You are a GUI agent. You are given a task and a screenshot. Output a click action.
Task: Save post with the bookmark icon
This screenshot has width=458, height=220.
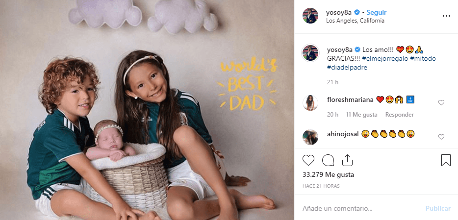pos(446,161)
